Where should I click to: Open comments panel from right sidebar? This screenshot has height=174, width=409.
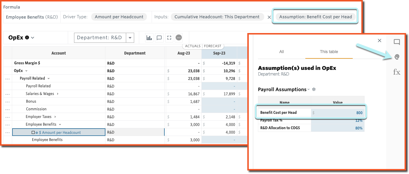[x=397, y=42]
